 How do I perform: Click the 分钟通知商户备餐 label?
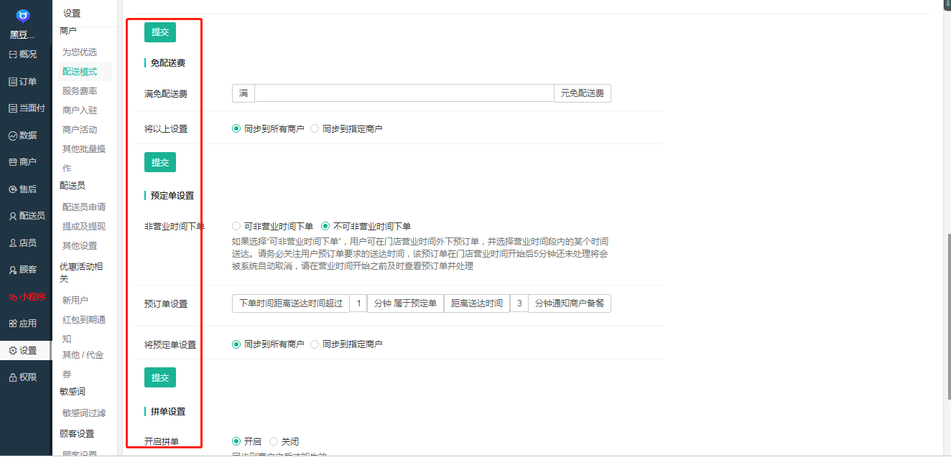coord(570,303)
